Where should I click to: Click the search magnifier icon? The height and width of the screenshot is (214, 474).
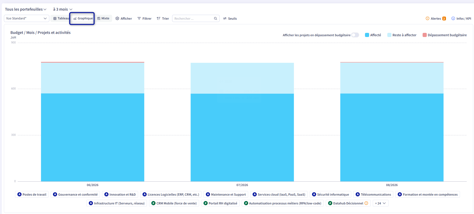click(x=215, y=19)
